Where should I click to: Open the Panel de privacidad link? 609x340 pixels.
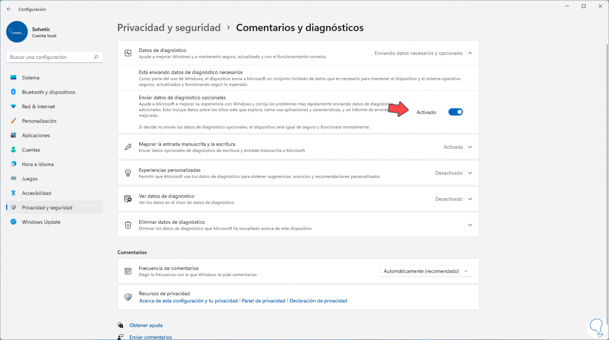(264, 301)
